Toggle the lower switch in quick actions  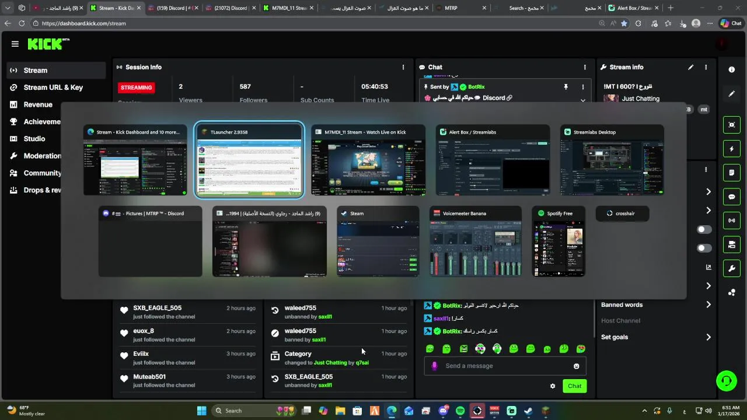point(704,249)
